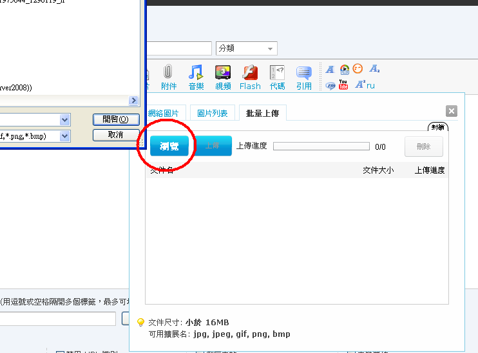Image resolution: width=478 pixels, height=353 pixels.
Task: Click the title input field left of 分類
Action: coord(179,48)
